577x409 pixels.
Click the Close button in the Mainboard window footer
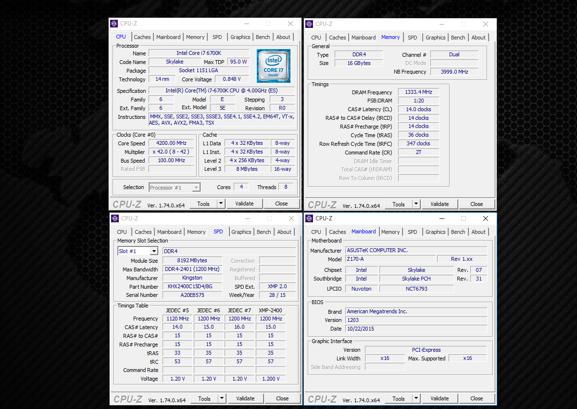pos(477,398)
